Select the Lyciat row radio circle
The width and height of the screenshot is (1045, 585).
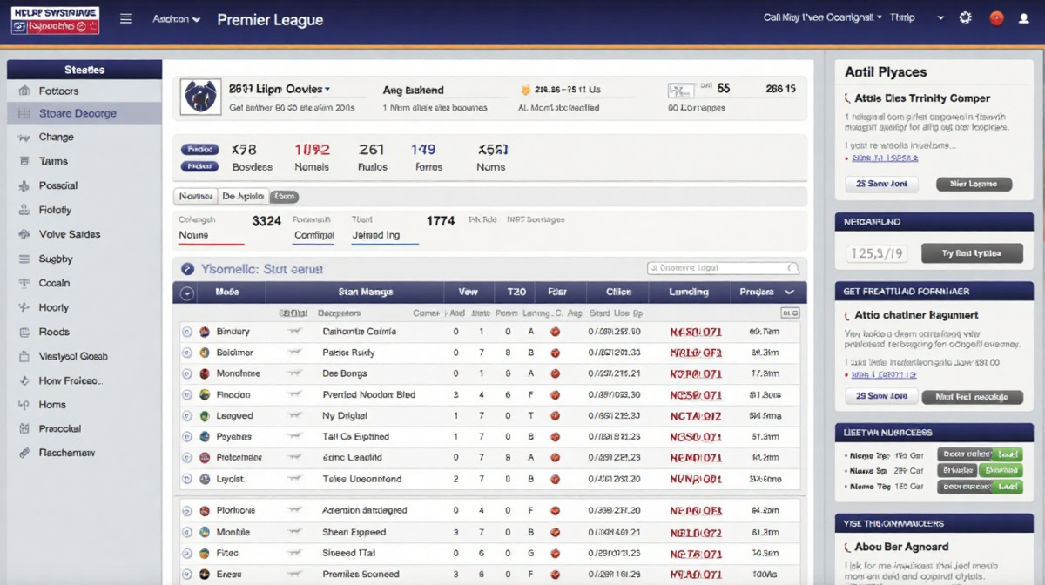[x=186, y=479]
